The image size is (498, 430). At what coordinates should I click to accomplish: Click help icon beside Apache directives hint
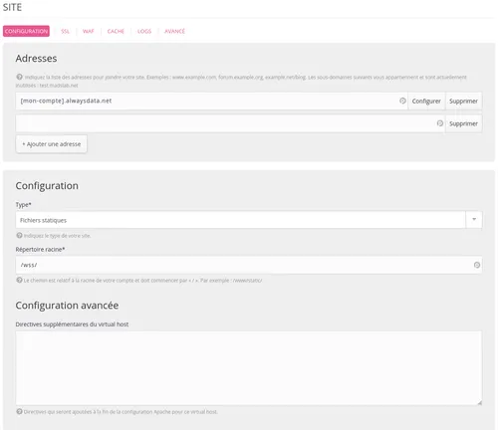[x=19, y=411]
